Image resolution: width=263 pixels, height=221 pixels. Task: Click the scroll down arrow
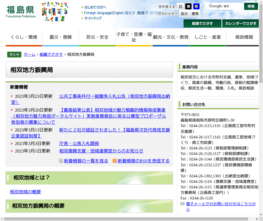[261, 215]
